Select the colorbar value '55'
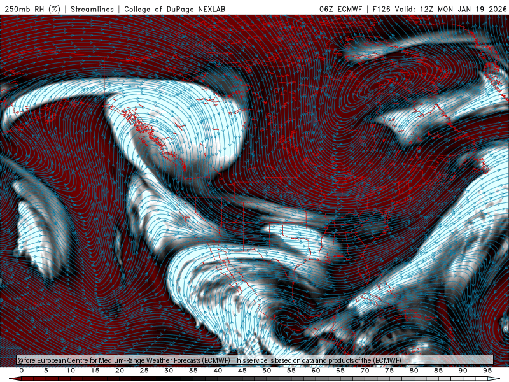This screenshot has width=509, height=382. (x=291, y=371)
